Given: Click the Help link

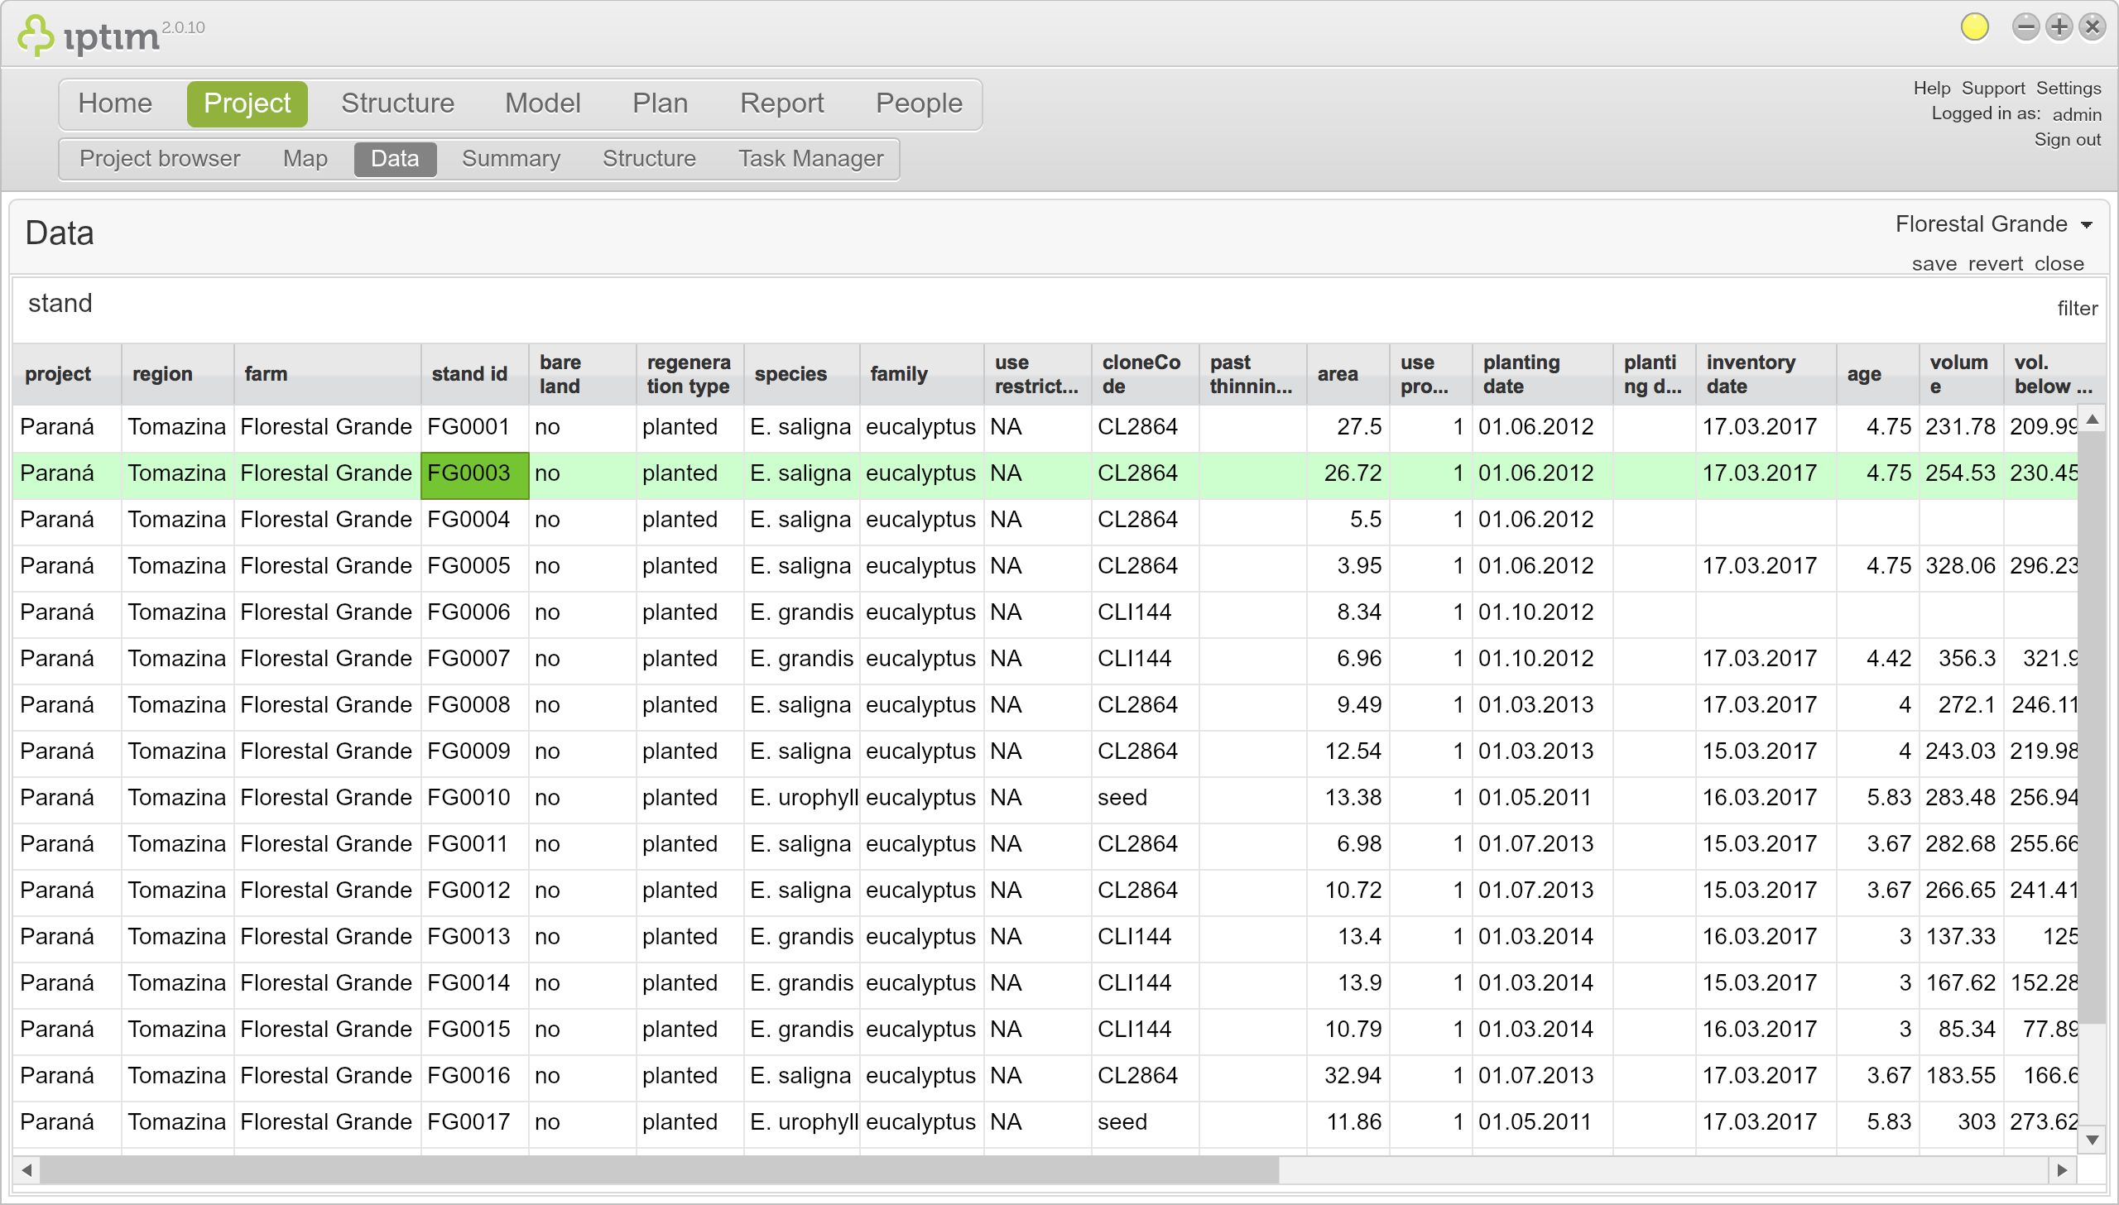Looking at the screenshot, I should point(1931,89).
